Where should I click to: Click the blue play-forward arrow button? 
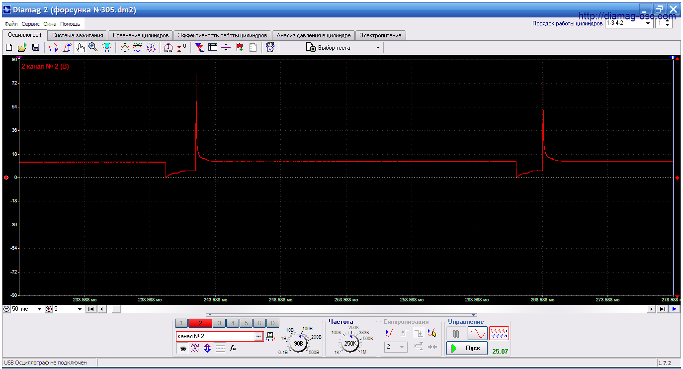tap(674, 309)
